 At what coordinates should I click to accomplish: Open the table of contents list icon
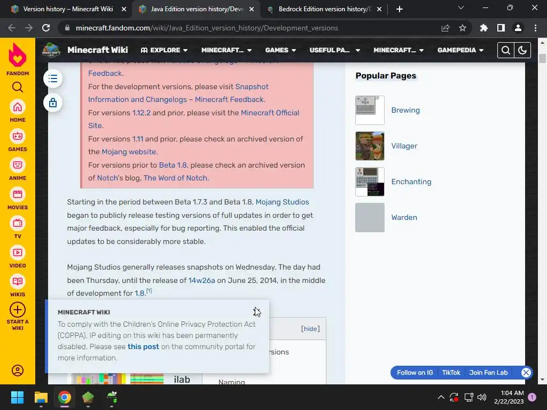[53, 78]
